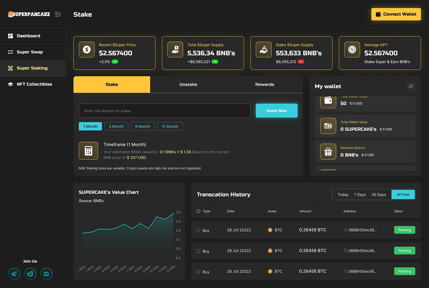429x288 pixels.
Task: Click the Connect Wallet button
Action: pos(396,14)
